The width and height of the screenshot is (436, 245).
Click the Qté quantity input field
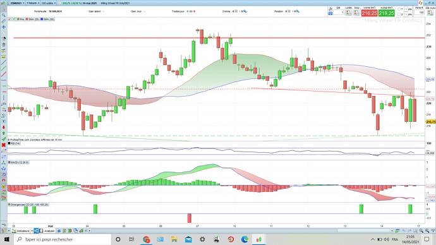(x=339, y=13)
